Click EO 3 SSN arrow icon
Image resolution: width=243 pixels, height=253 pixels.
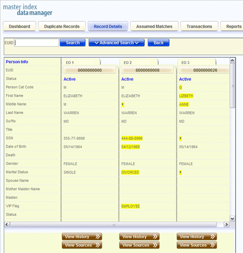[180, 138]
